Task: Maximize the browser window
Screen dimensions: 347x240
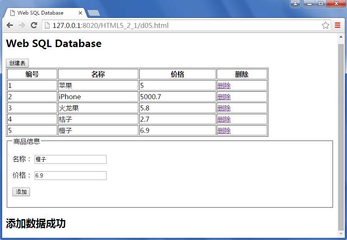Action: tap(321, 4)
